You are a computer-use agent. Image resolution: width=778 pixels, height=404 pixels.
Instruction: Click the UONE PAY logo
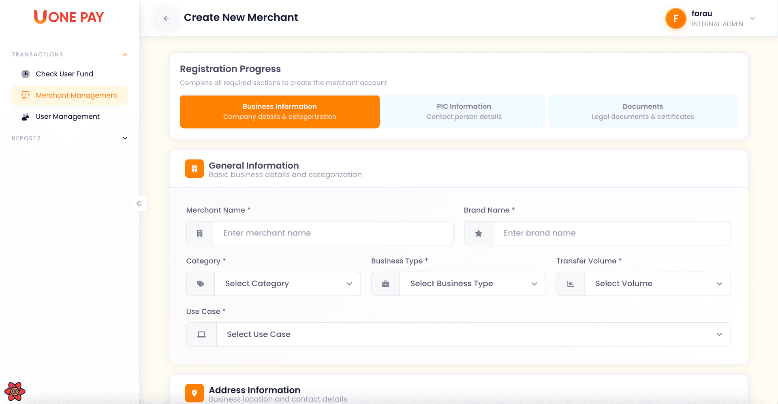coord(69,17)
